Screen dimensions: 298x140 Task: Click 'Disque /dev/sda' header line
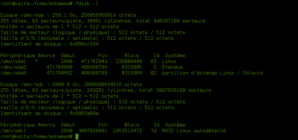click(x=68, y=15)
